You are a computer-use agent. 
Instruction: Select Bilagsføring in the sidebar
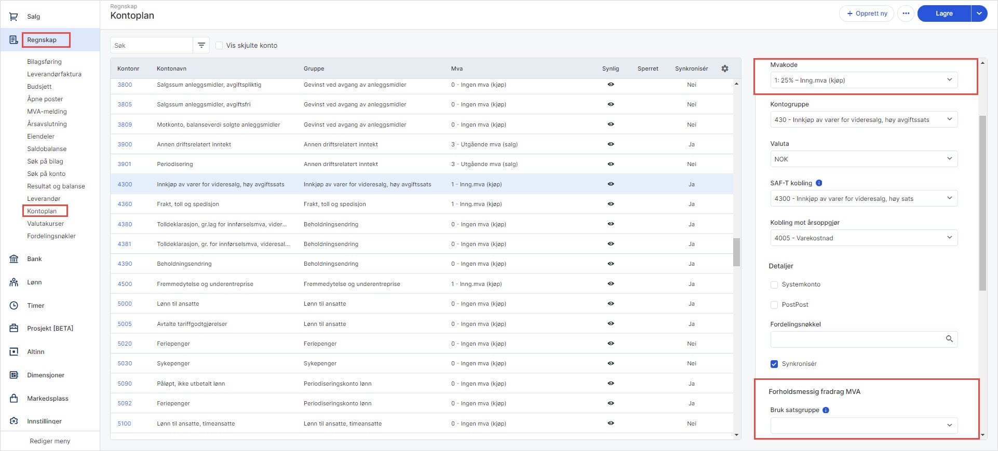[44, 62]
